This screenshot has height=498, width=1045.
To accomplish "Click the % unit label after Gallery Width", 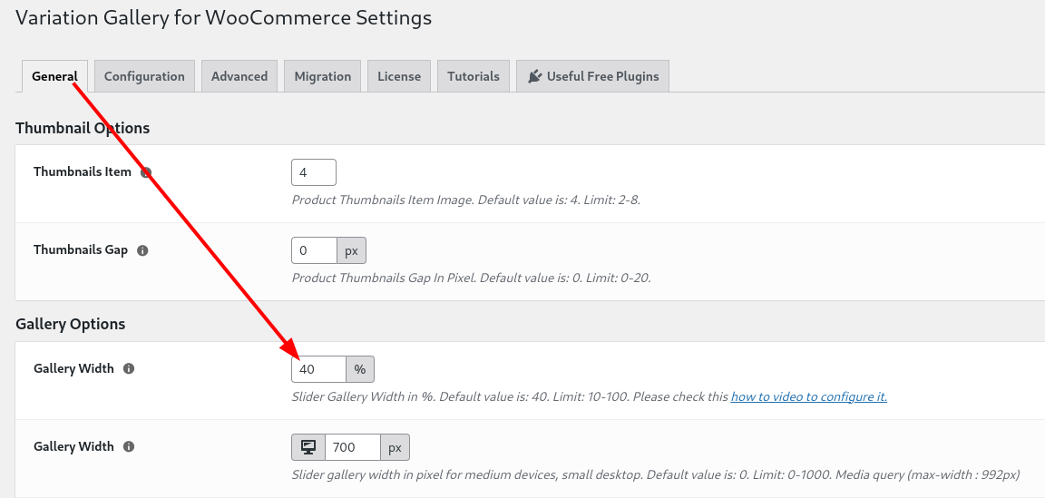I will (x=360, y=368).
